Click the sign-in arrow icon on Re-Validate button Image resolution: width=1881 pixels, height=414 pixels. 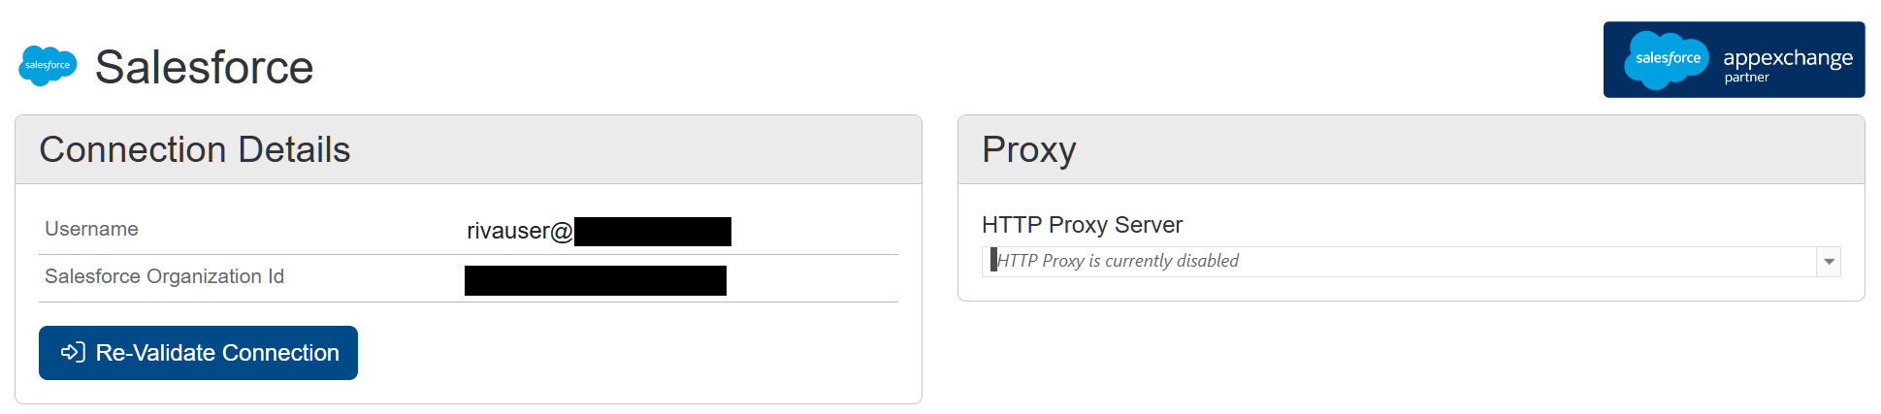[x=73, y=352]
